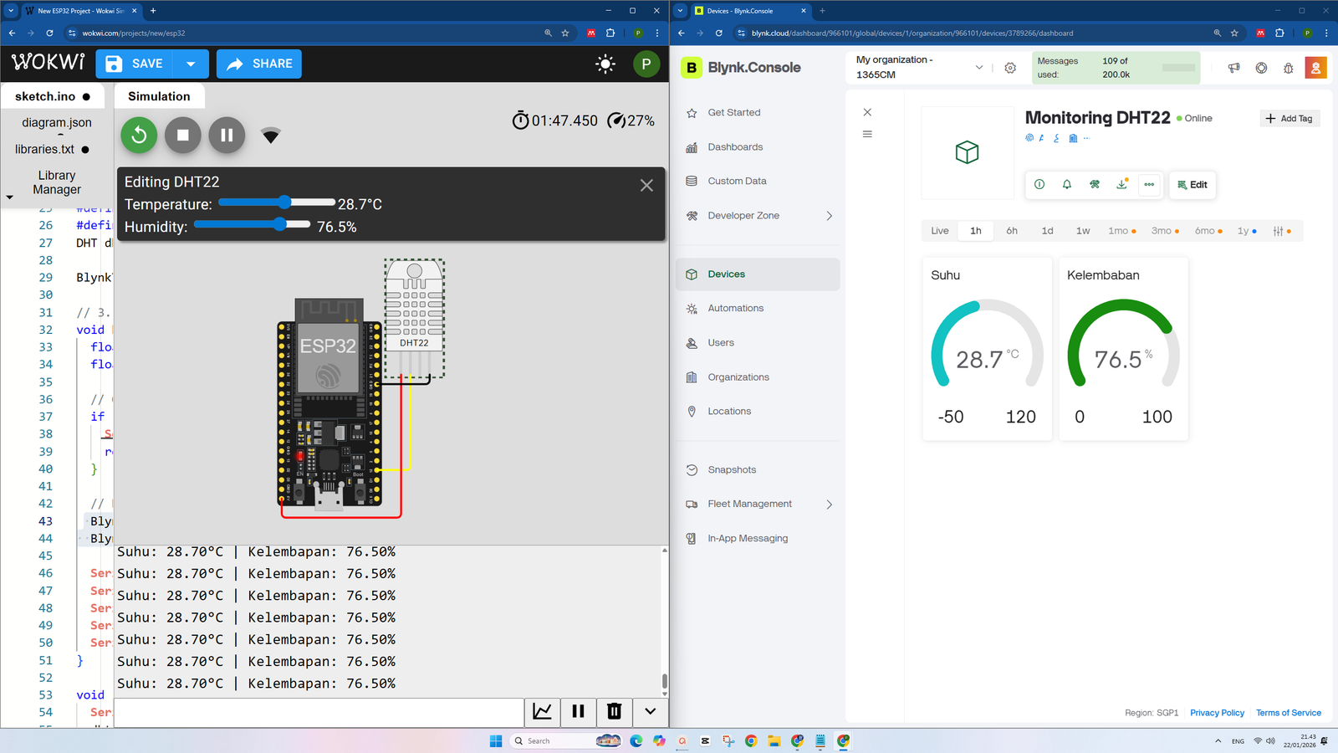Click the SAVE button in Wokwi
This screenshot has height=753, width=1338.
(135, 64)
